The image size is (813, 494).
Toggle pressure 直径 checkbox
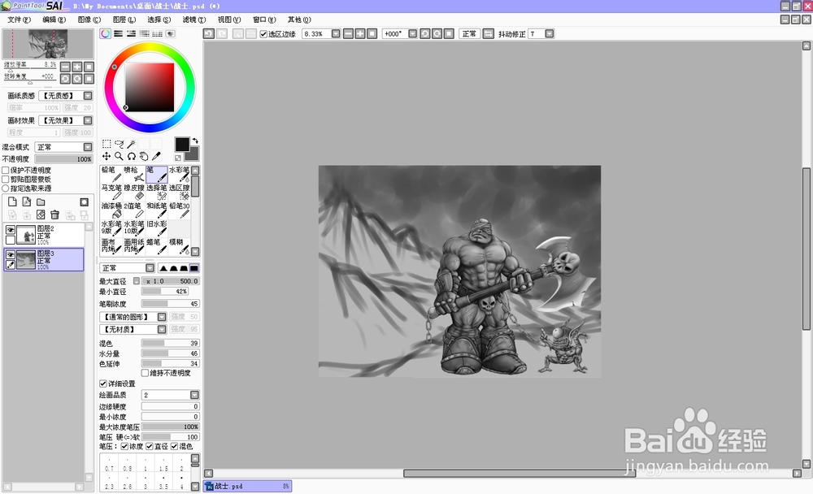click(150, 446)
